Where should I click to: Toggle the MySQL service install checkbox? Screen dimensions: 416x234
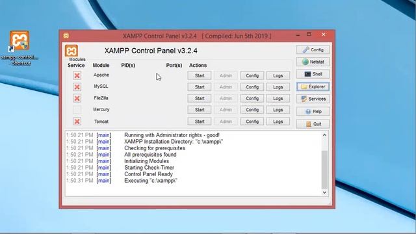[x=77, y=86]
